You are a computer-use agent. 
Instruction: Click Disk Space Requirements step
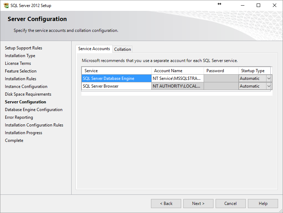coord(28,94)
